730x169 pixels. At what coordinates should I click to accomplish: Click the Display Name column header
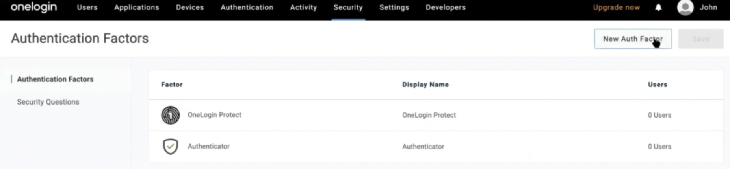[x=425, y=84]
